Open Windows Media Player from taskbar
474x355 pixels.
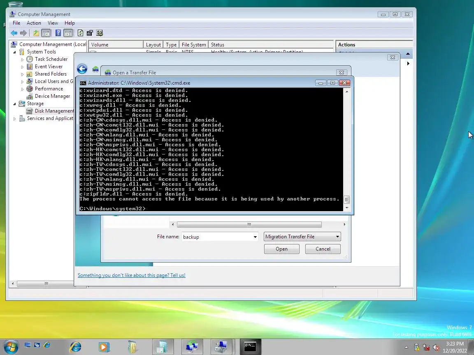pyautogui.click(x=104, y=346)
